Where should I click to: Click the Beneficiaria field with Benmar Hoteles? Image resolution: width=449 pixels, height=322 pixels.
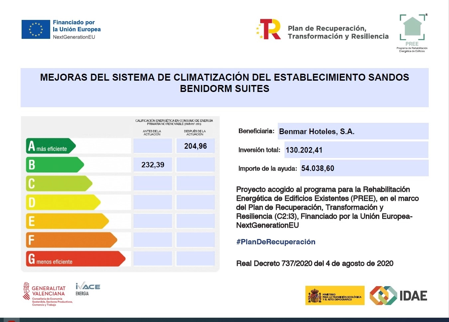click(353, 131)
